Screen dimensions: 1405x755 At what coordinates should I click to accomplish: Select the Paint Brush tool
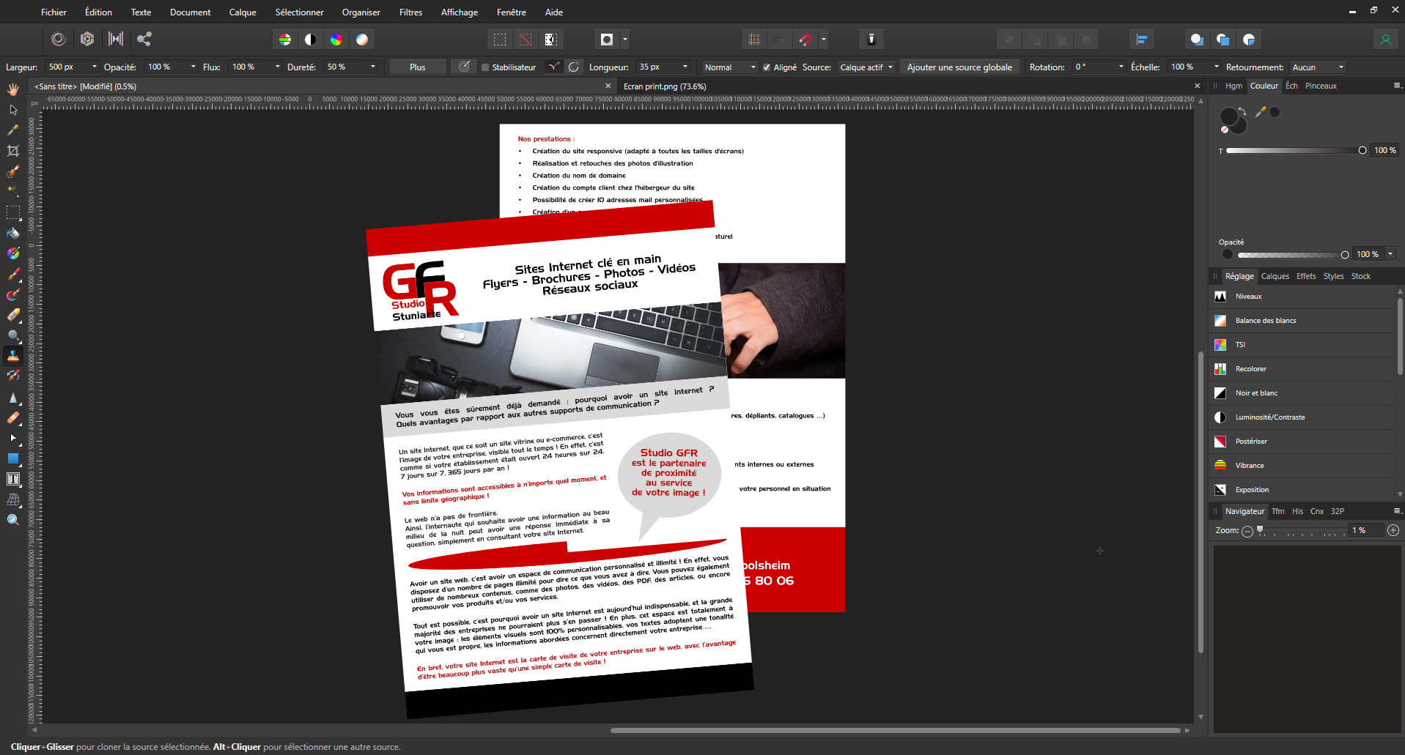(13, 275)
